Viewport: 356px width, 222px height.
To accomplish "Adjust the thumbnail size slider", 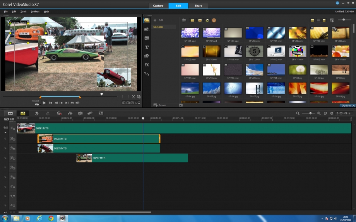I will pos(344,20).
